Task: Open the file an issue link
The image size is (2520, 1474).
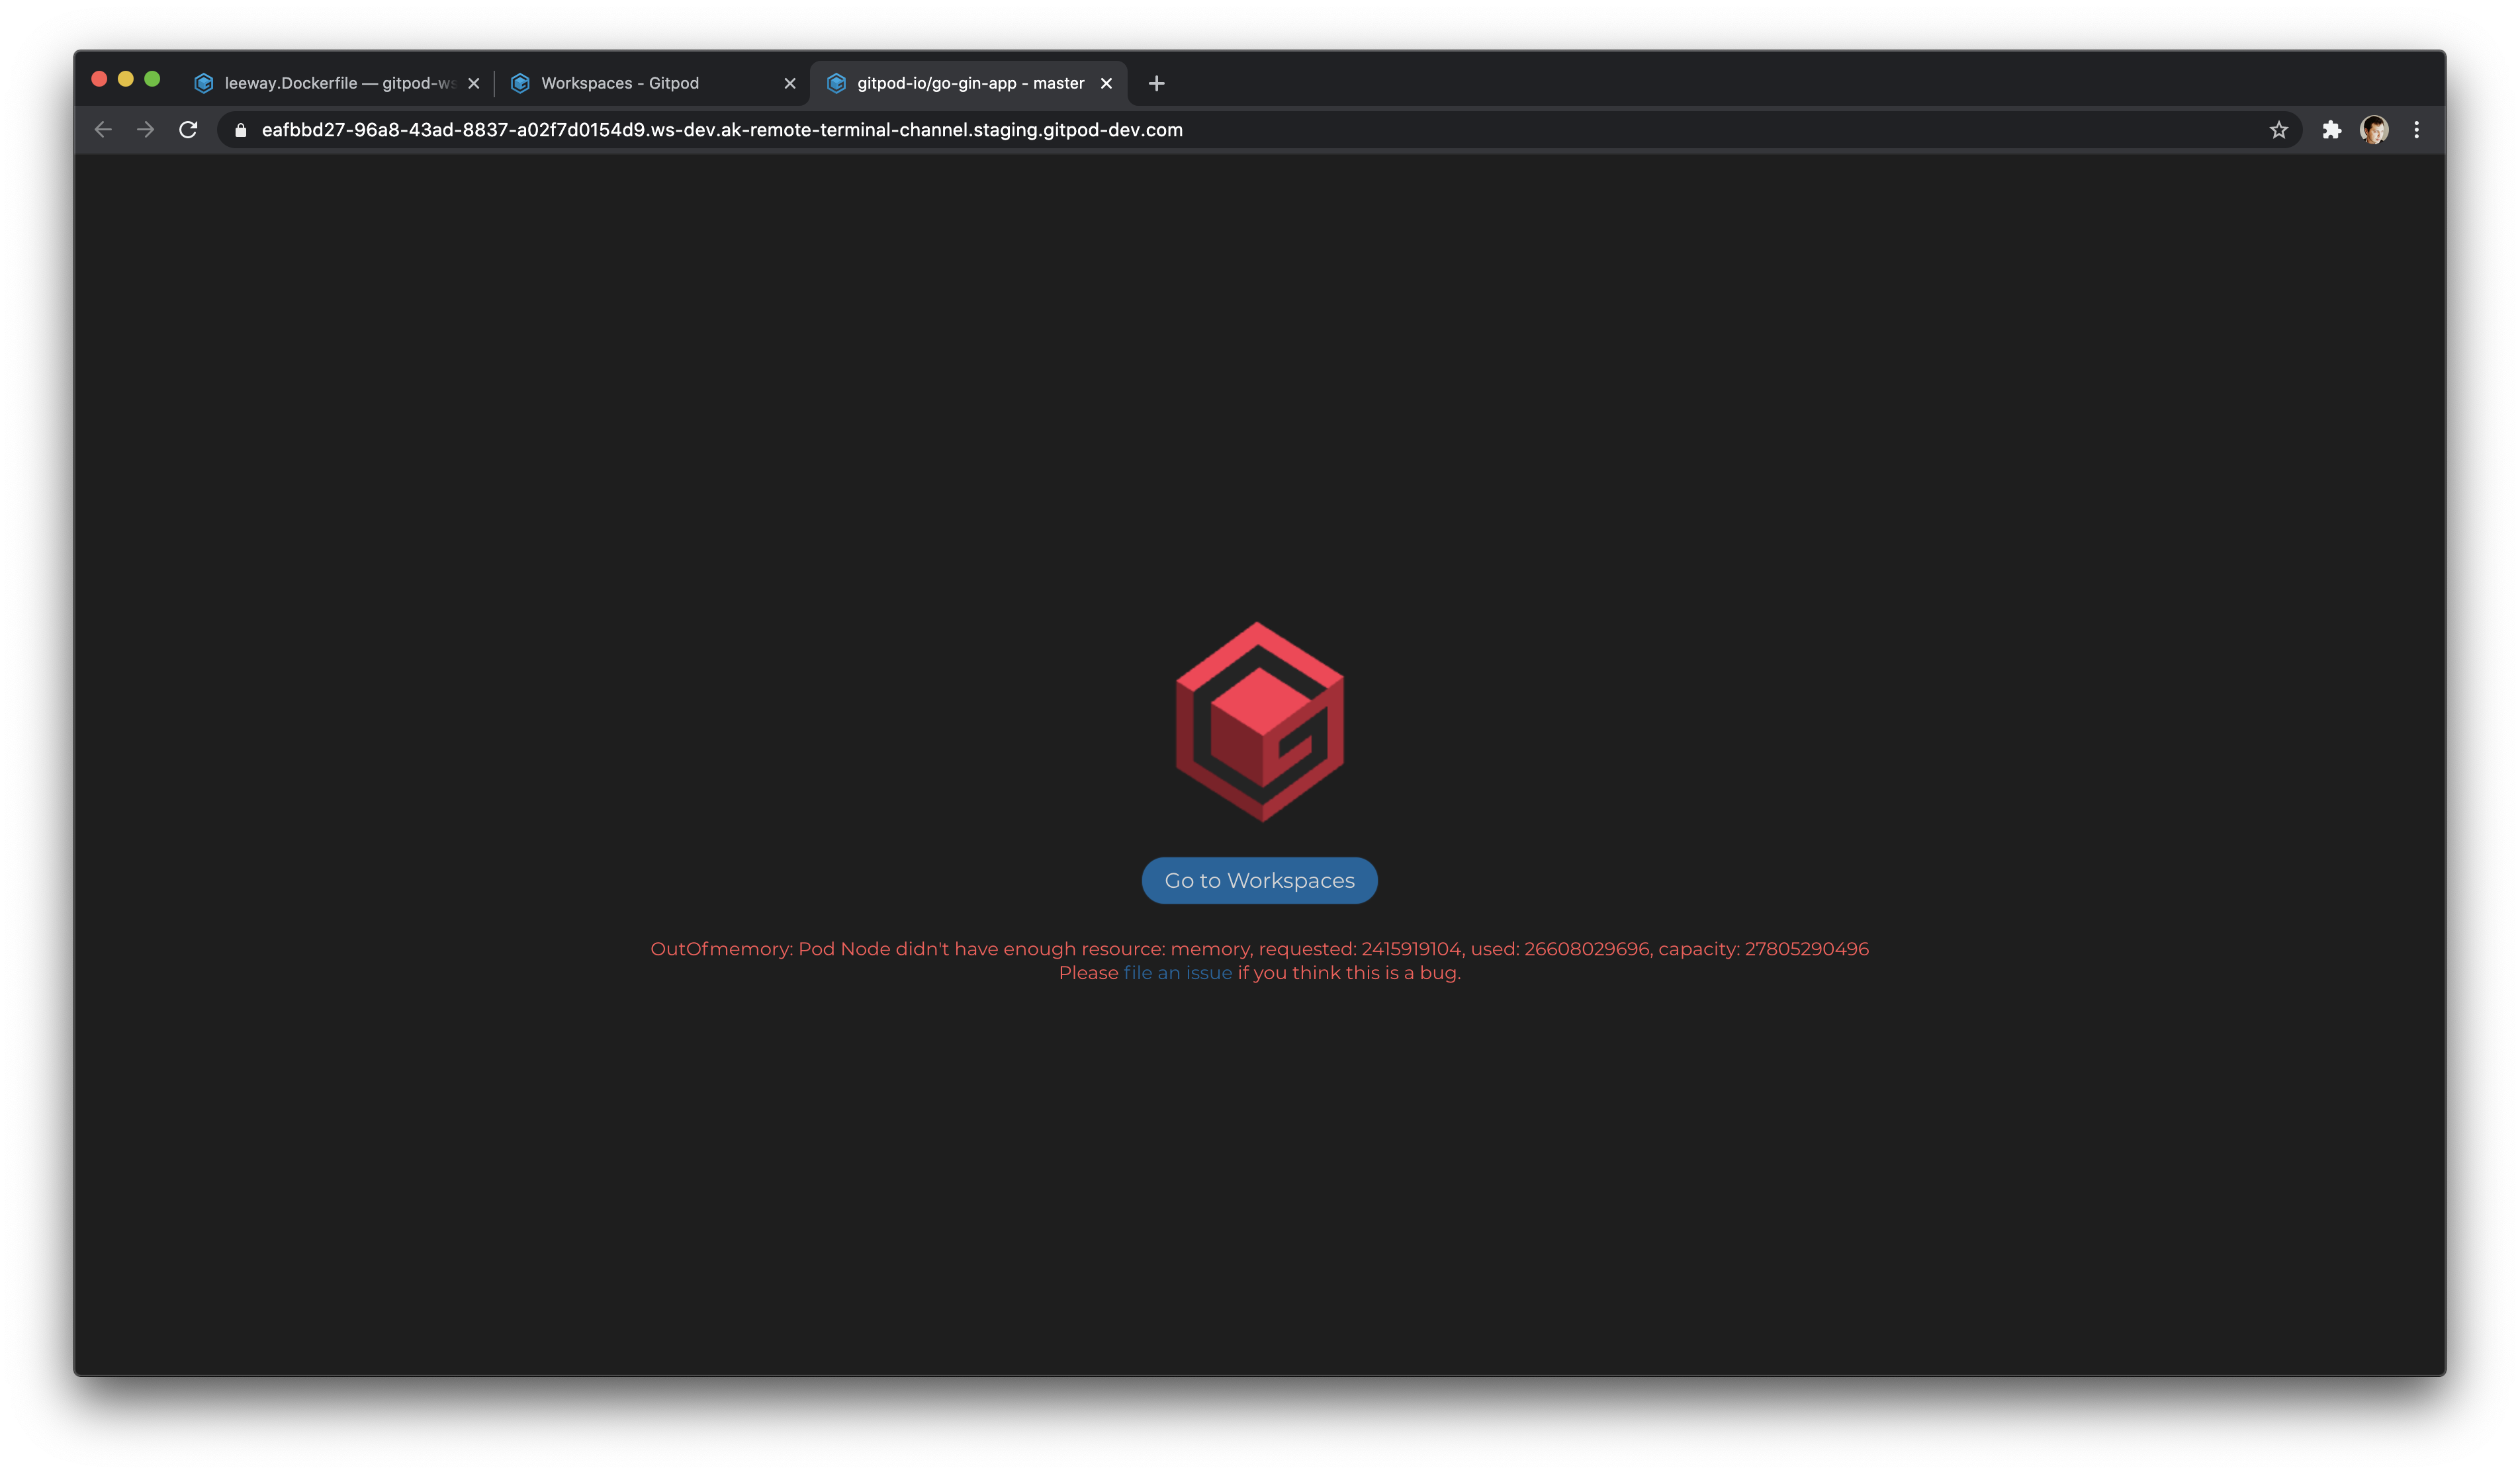Action: tap(1177, 972)
